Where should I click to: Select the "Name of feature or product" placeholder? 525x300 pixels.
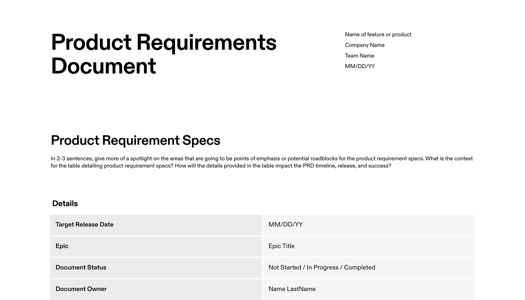pyautogui.click(x=378, y=34)
